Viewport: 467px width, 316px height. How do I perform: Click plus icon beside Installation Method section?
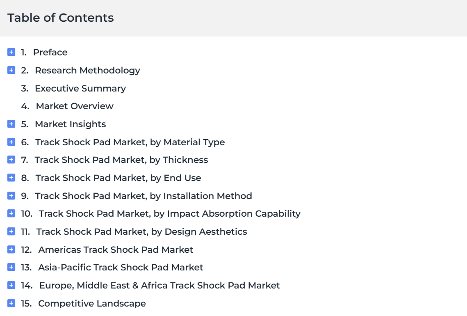[11, 196]
